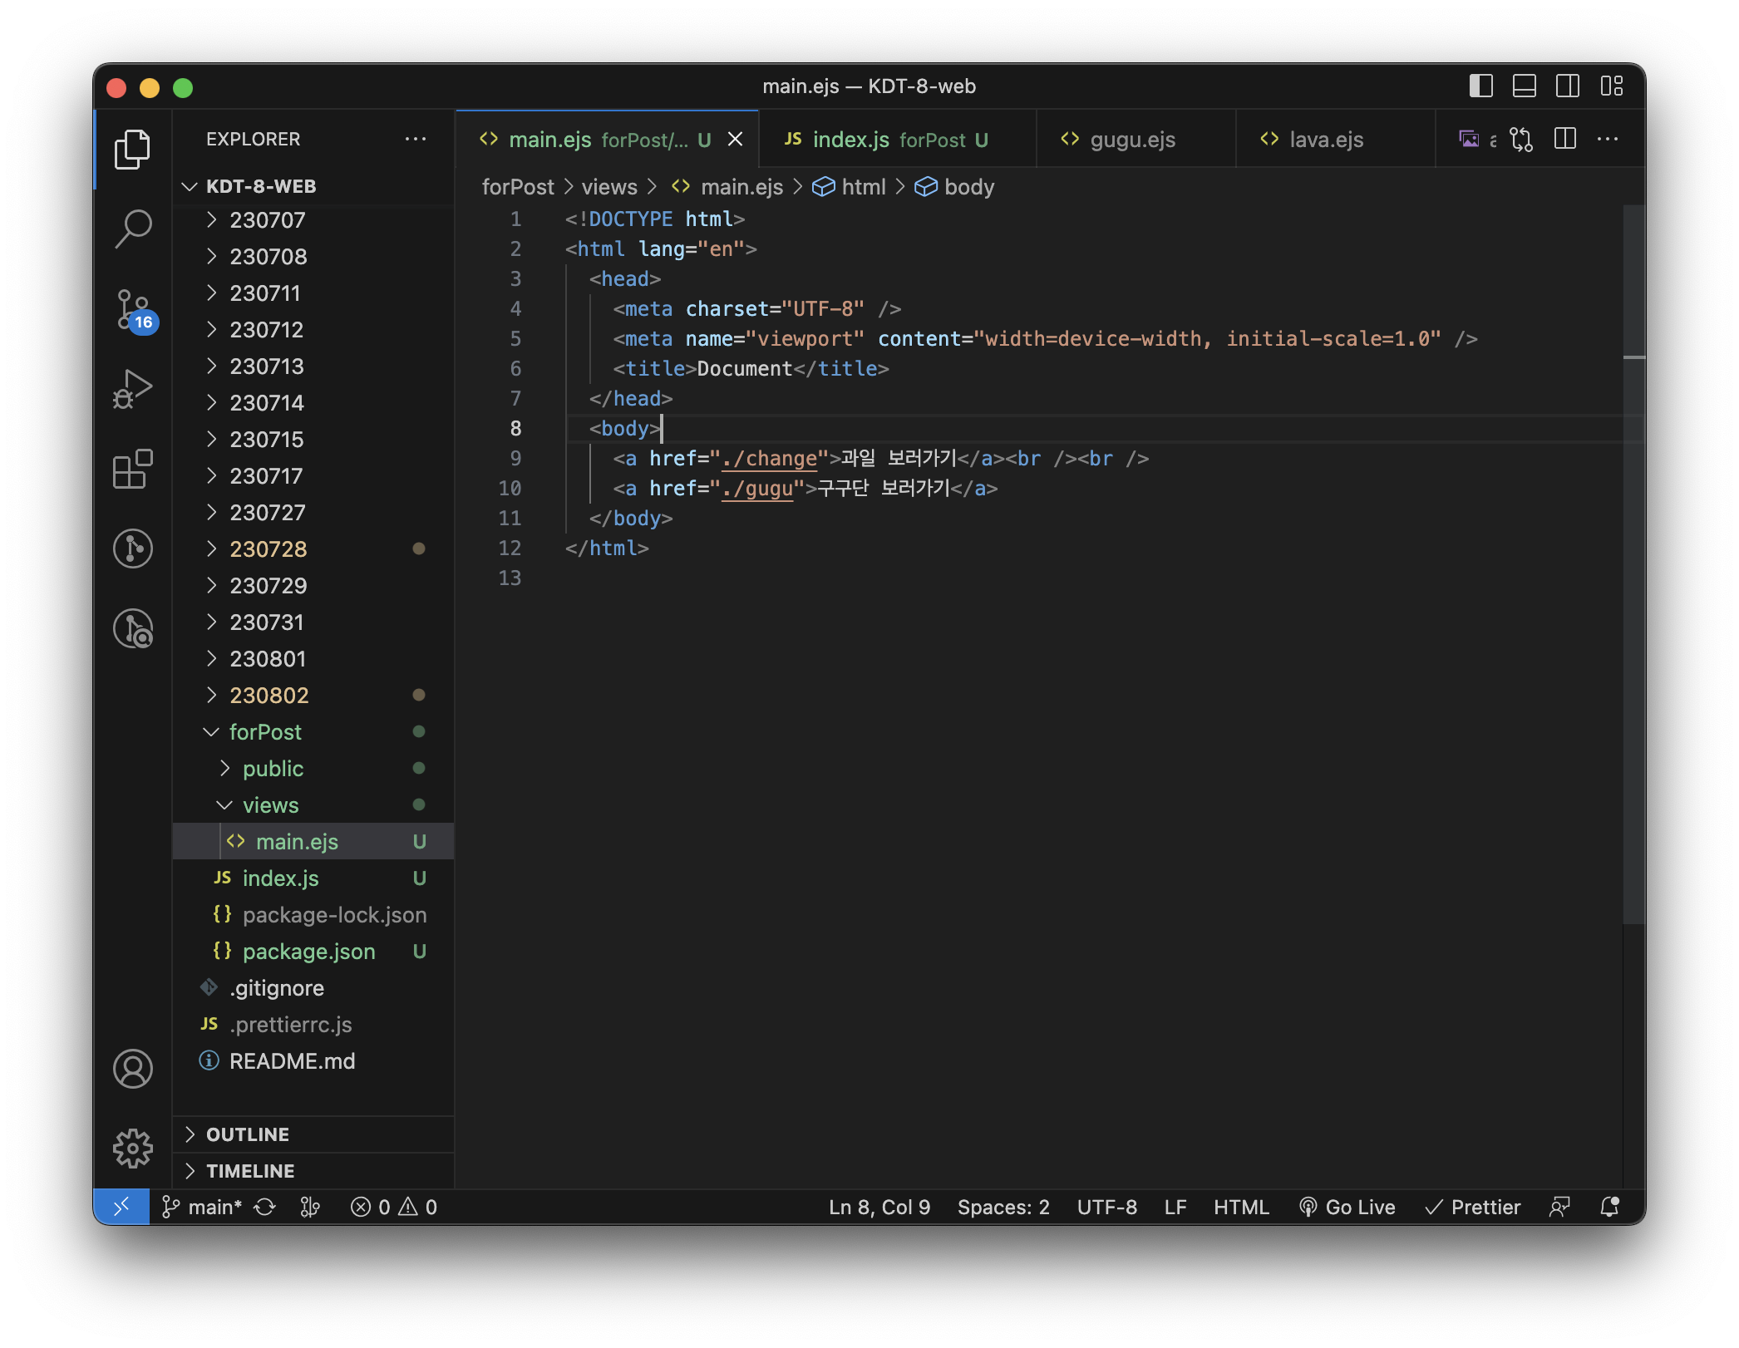Click the Split Editor Right icon

[x=1565, y=140]
